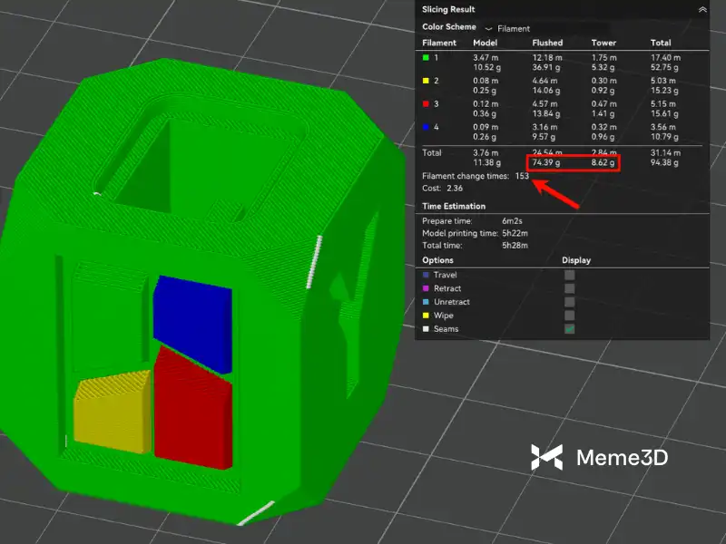The height and width of the screenshot is (544, 726).
Task: Click the Seams white legend icon
Action: tap(427, 329)
